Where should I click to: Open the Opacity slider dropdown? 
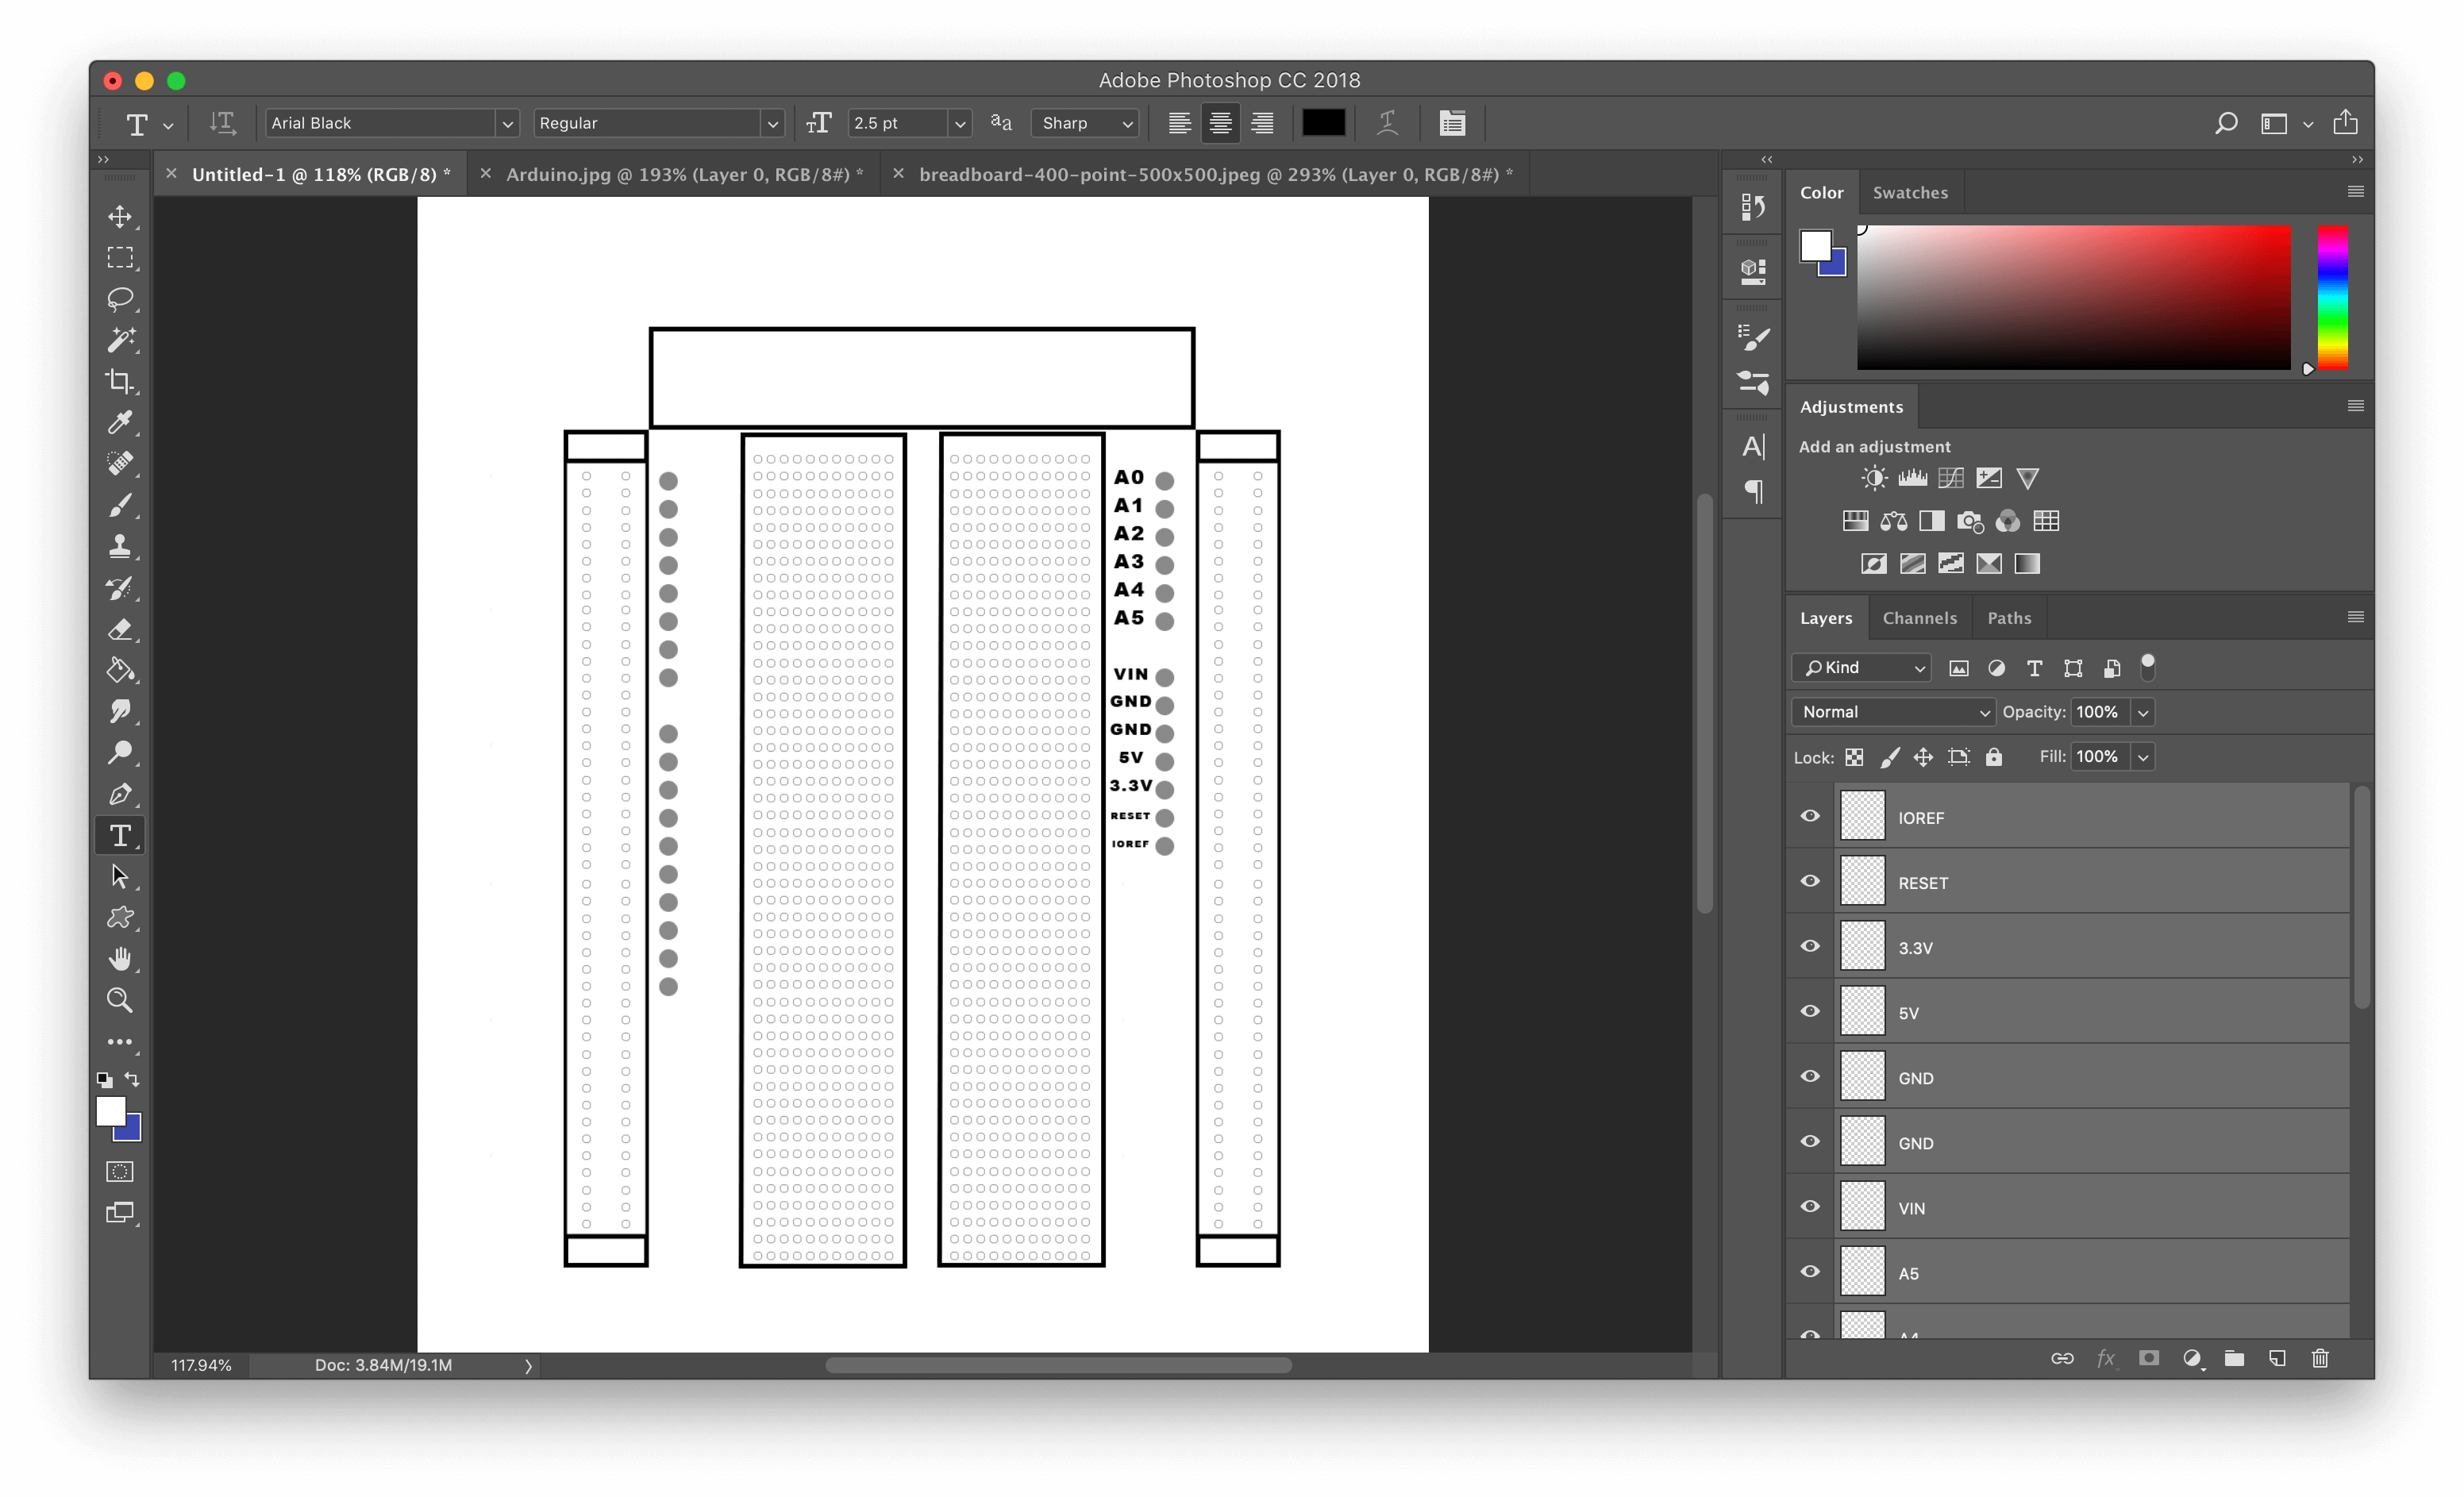tap(2142, 712)
